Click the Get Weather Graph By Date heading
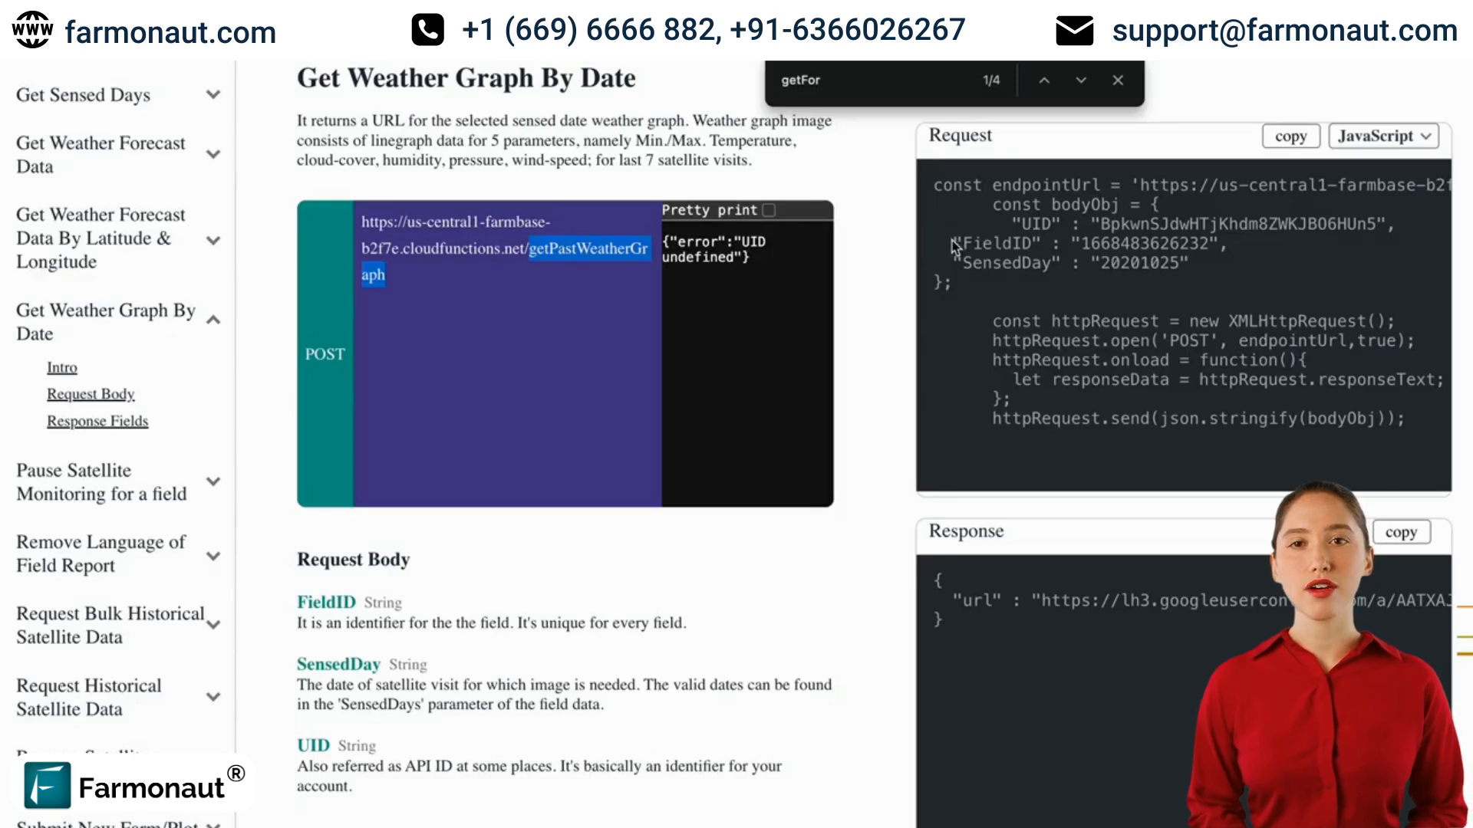Screen dimensions: 1473x828 coord(466,78)
